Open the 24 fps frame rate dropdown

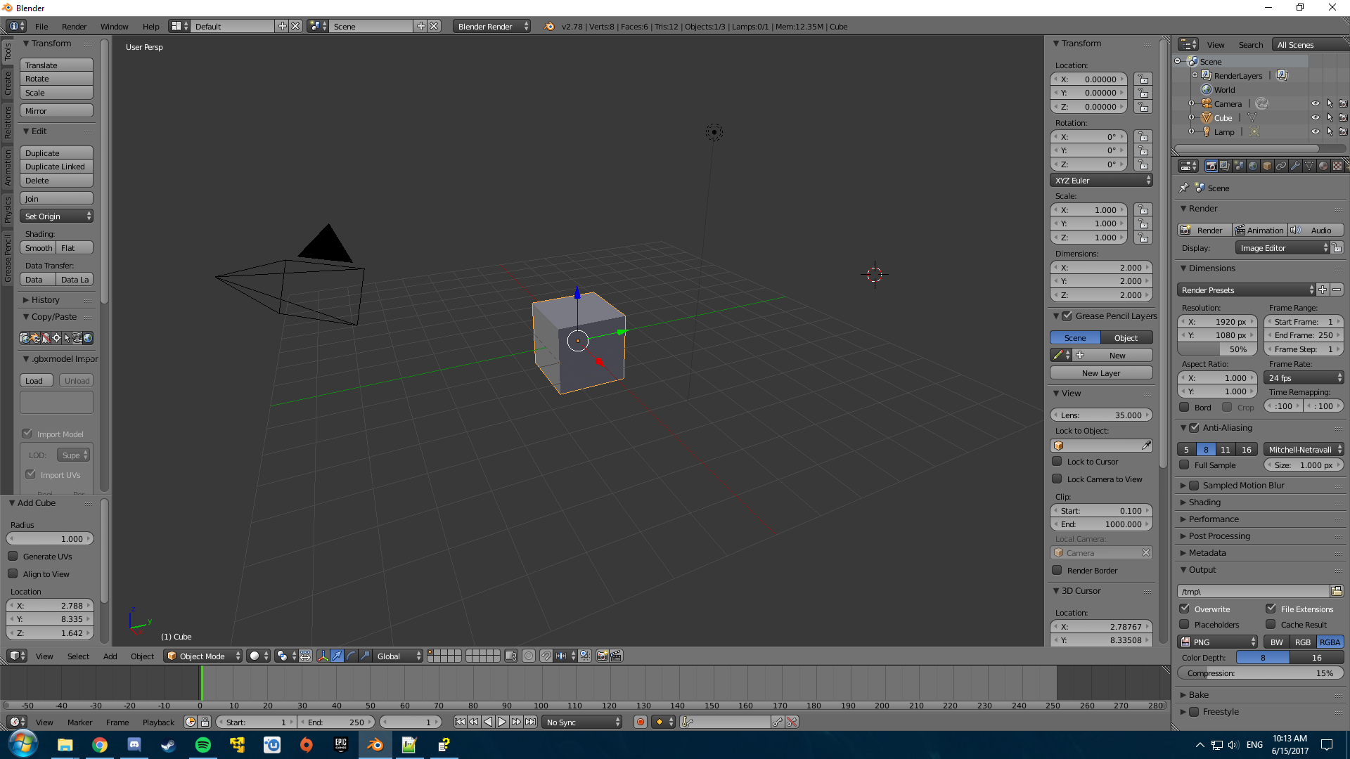coord(1304,378)
